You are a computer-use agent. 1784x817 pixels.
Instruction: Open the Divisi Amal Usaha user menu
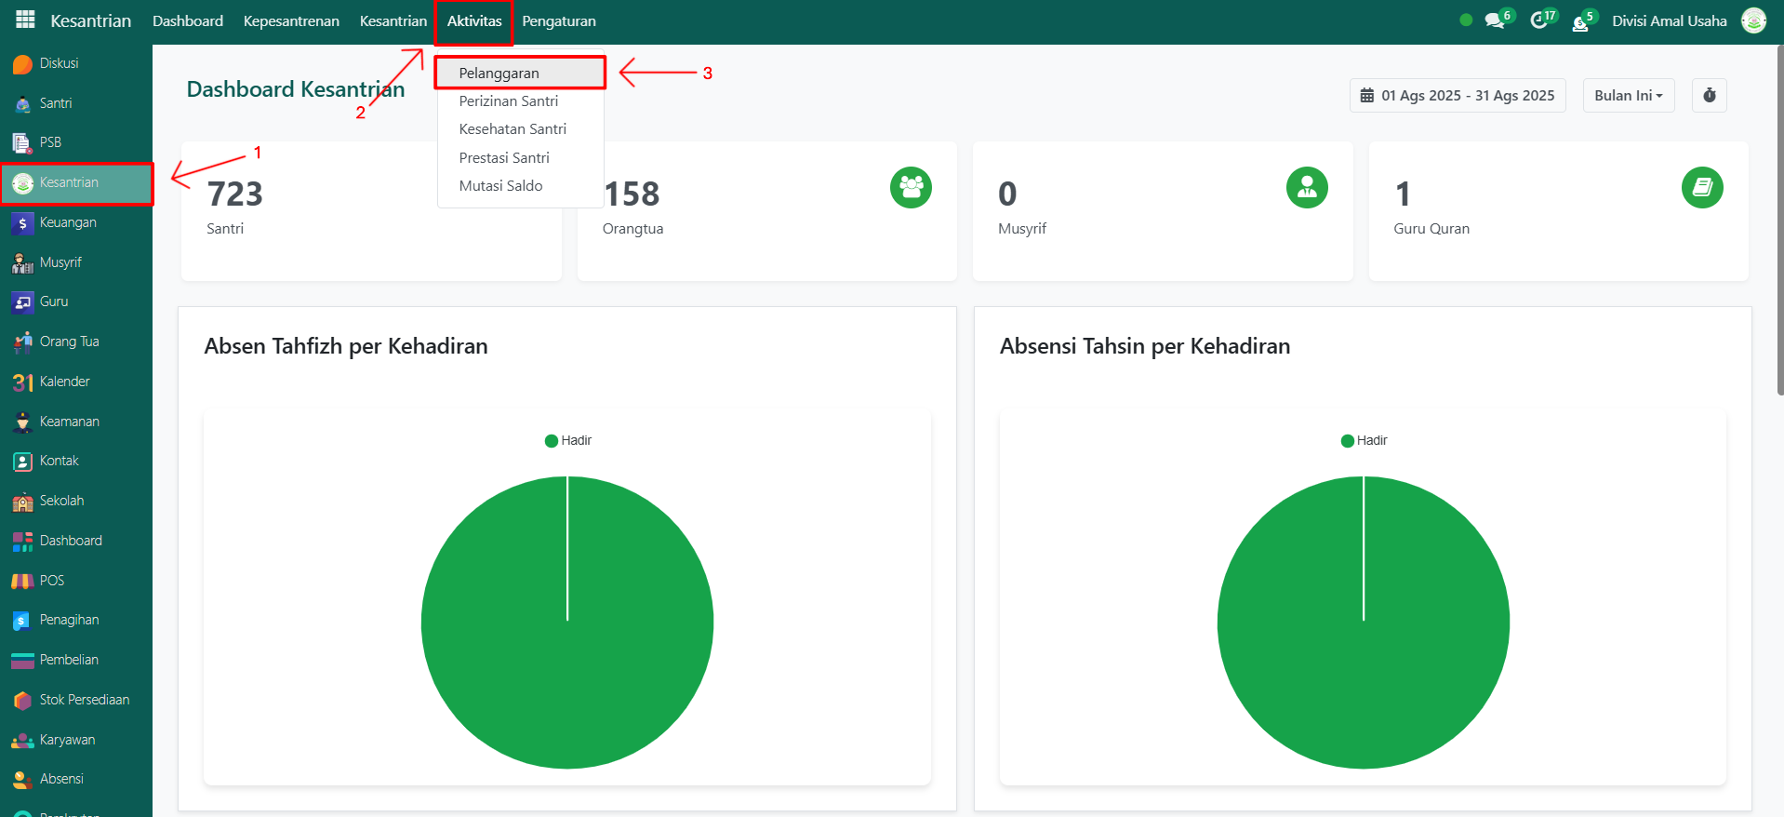[1669, 20]
